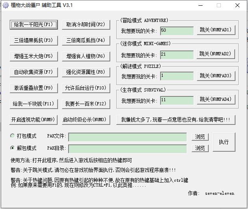248x209 pixels.
Task: Close the 辅助工具 V3.1 window
Action: tap(237, 5)
